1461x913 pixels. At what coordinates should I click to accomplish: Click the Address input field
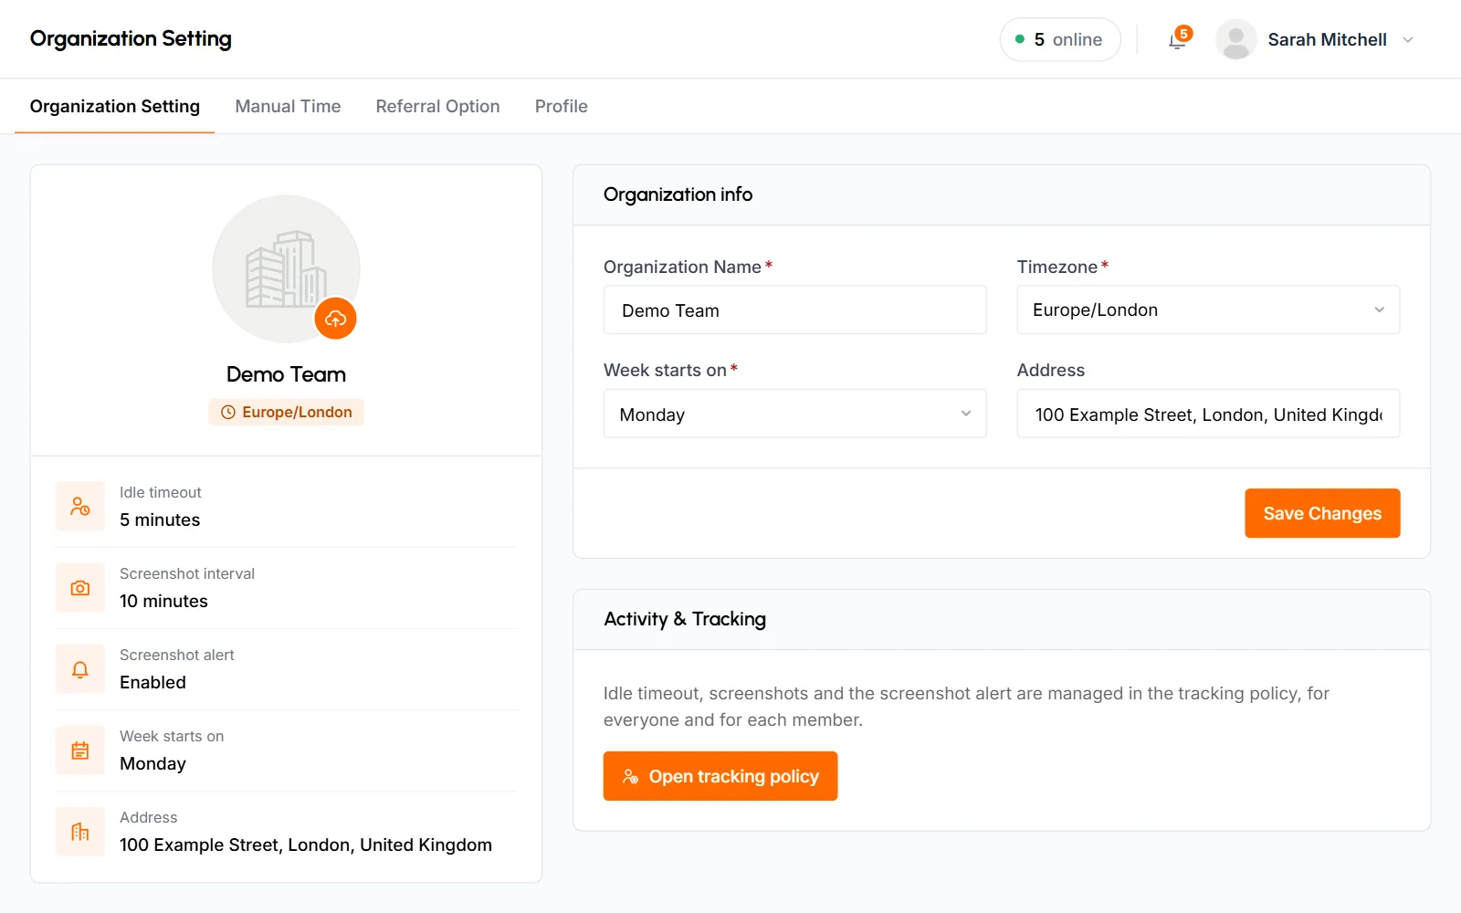click(1208, 414)
